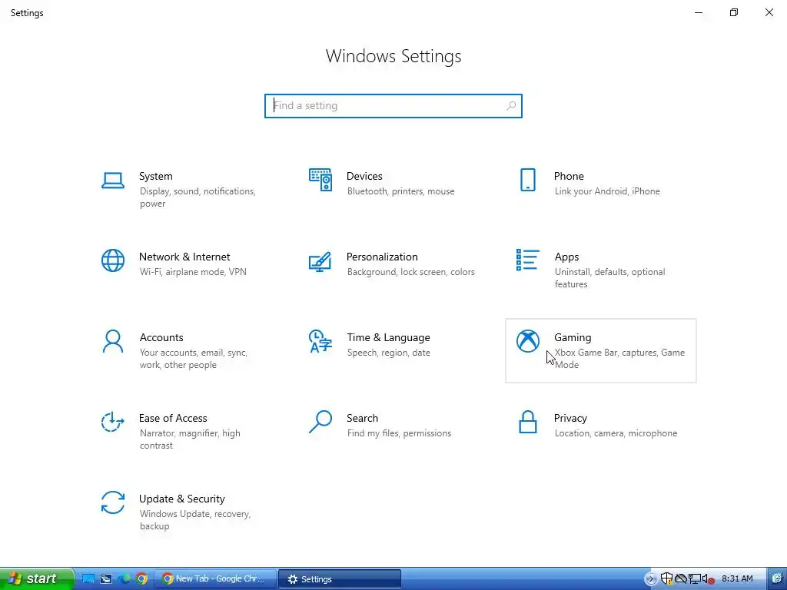This screenshot has height=590, width=787.
Task: Open the Phone settings label
Action: 569,176
